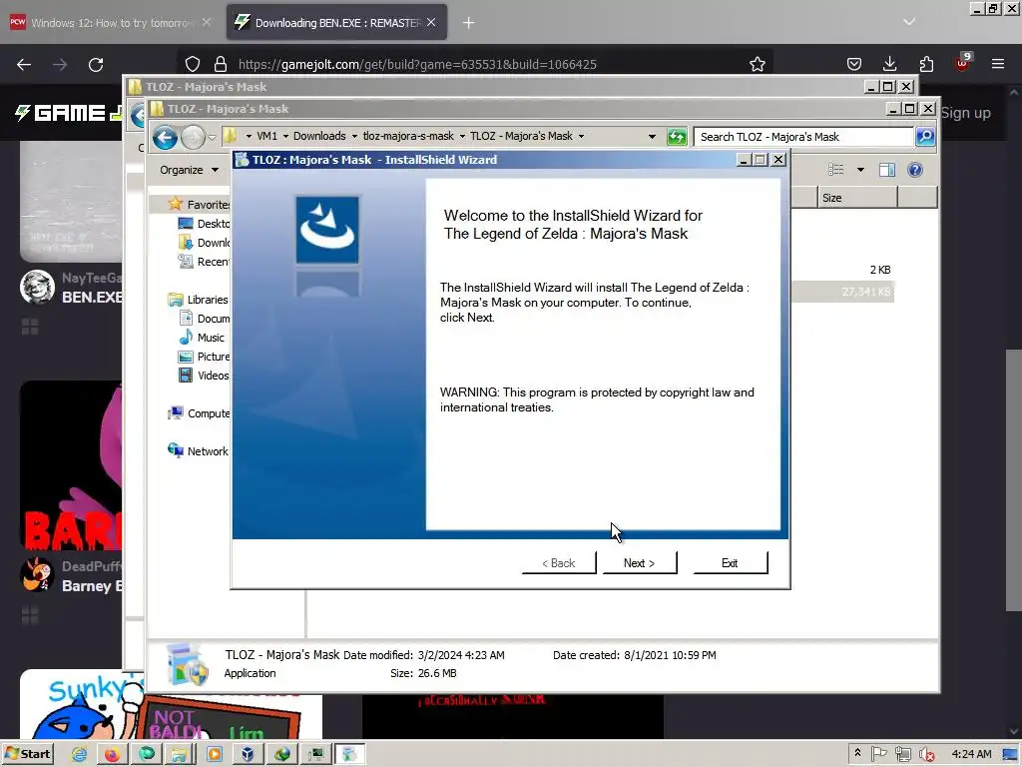This screenshot has height=767, width=1022.
Task: Open the address bar history dropdown
Action: click(x=652, y=136)
